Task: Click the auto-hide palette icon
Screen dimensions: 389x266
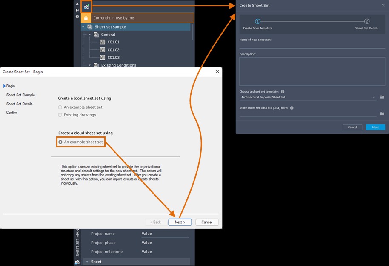Action: [77, 10]
